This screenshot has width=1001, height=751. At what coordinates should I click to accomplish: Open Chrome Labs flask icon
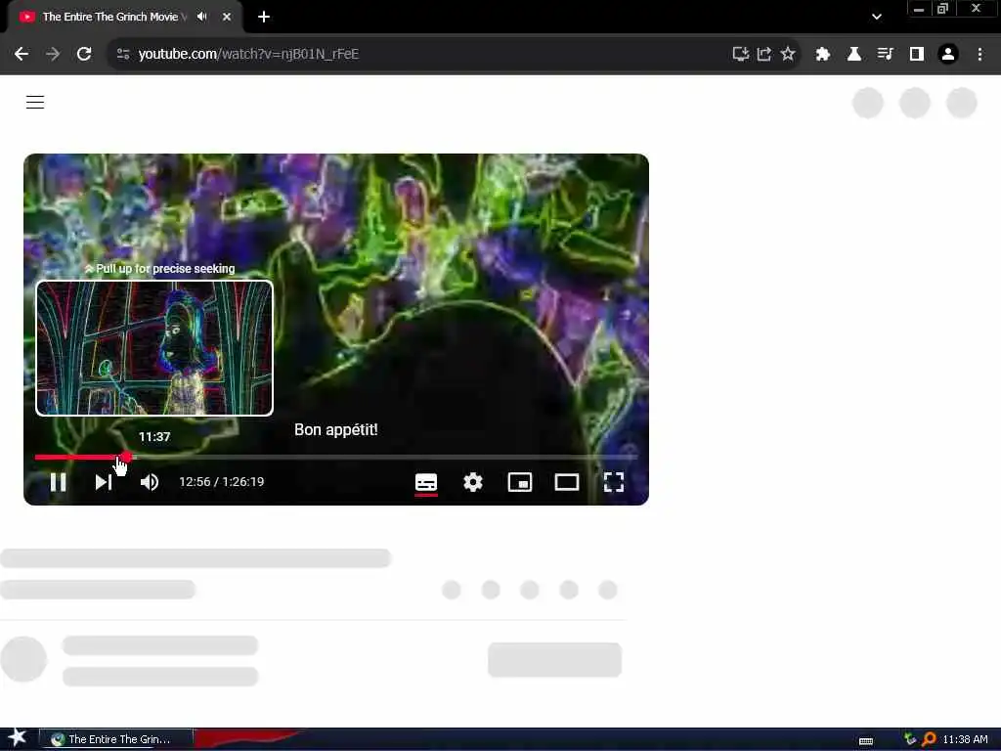pos(854,55)
